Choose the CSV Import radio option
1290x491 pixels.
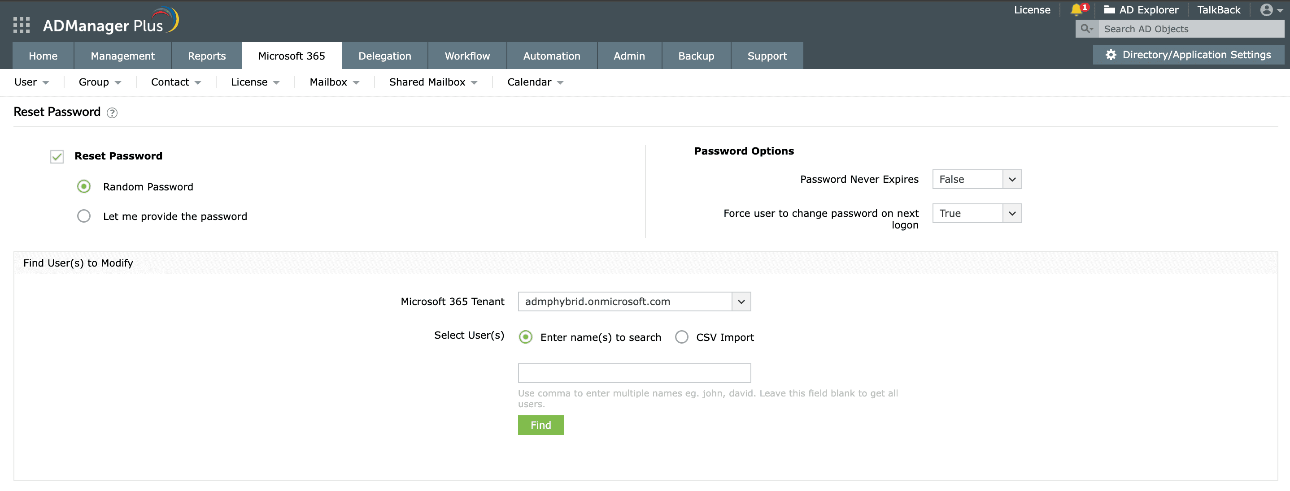coord(682,337)
